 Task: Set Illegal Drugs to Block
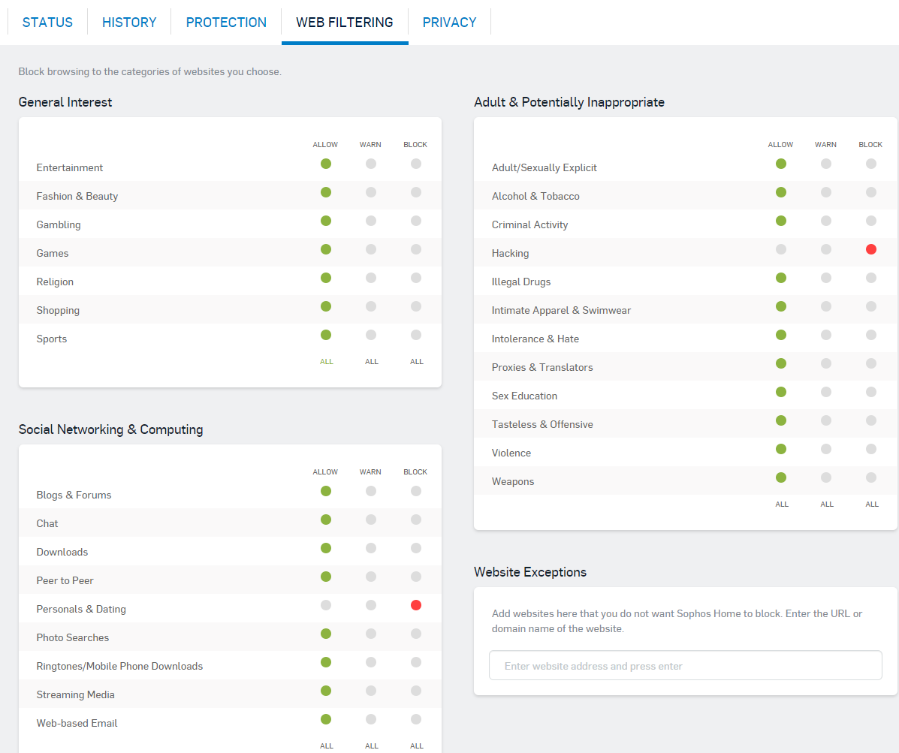pos(871,278)
